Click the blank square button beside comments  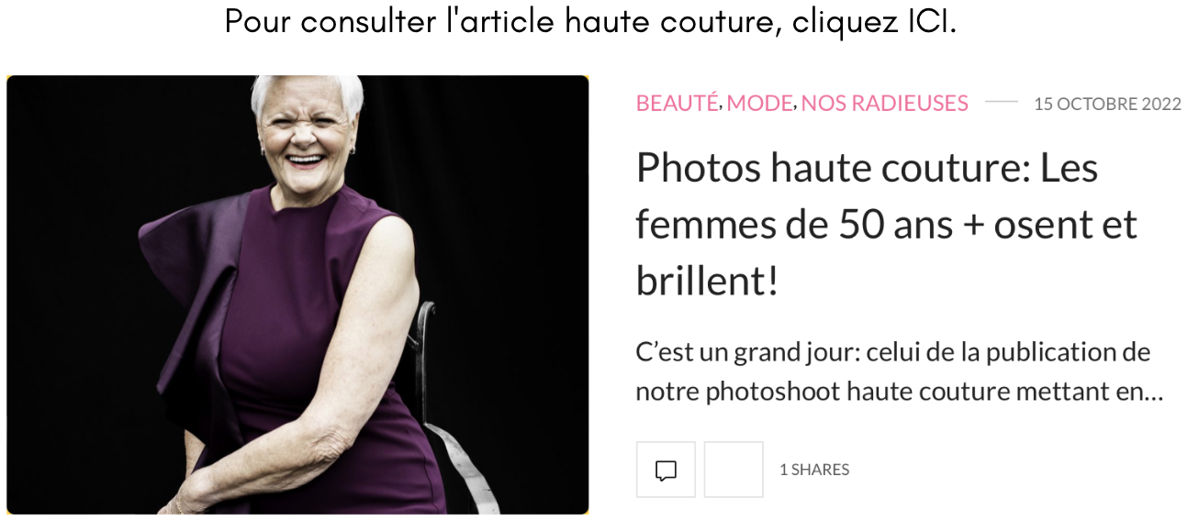point(734,470)
